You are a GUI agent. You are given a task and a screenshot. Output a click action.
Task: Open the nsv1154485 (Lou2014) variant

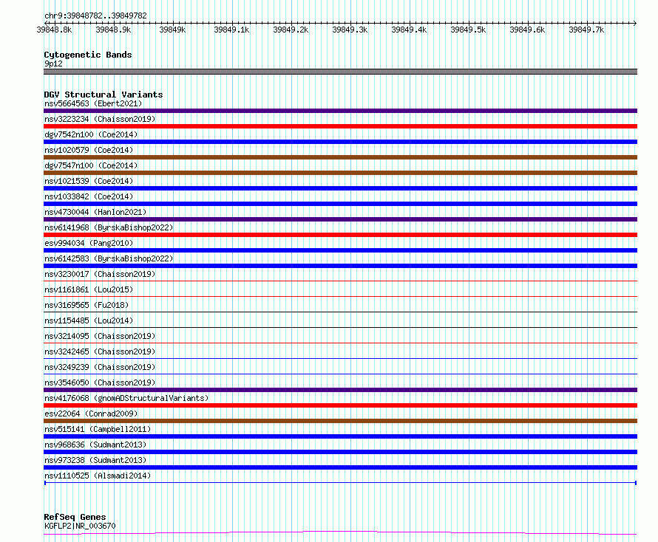pos(89,320)
